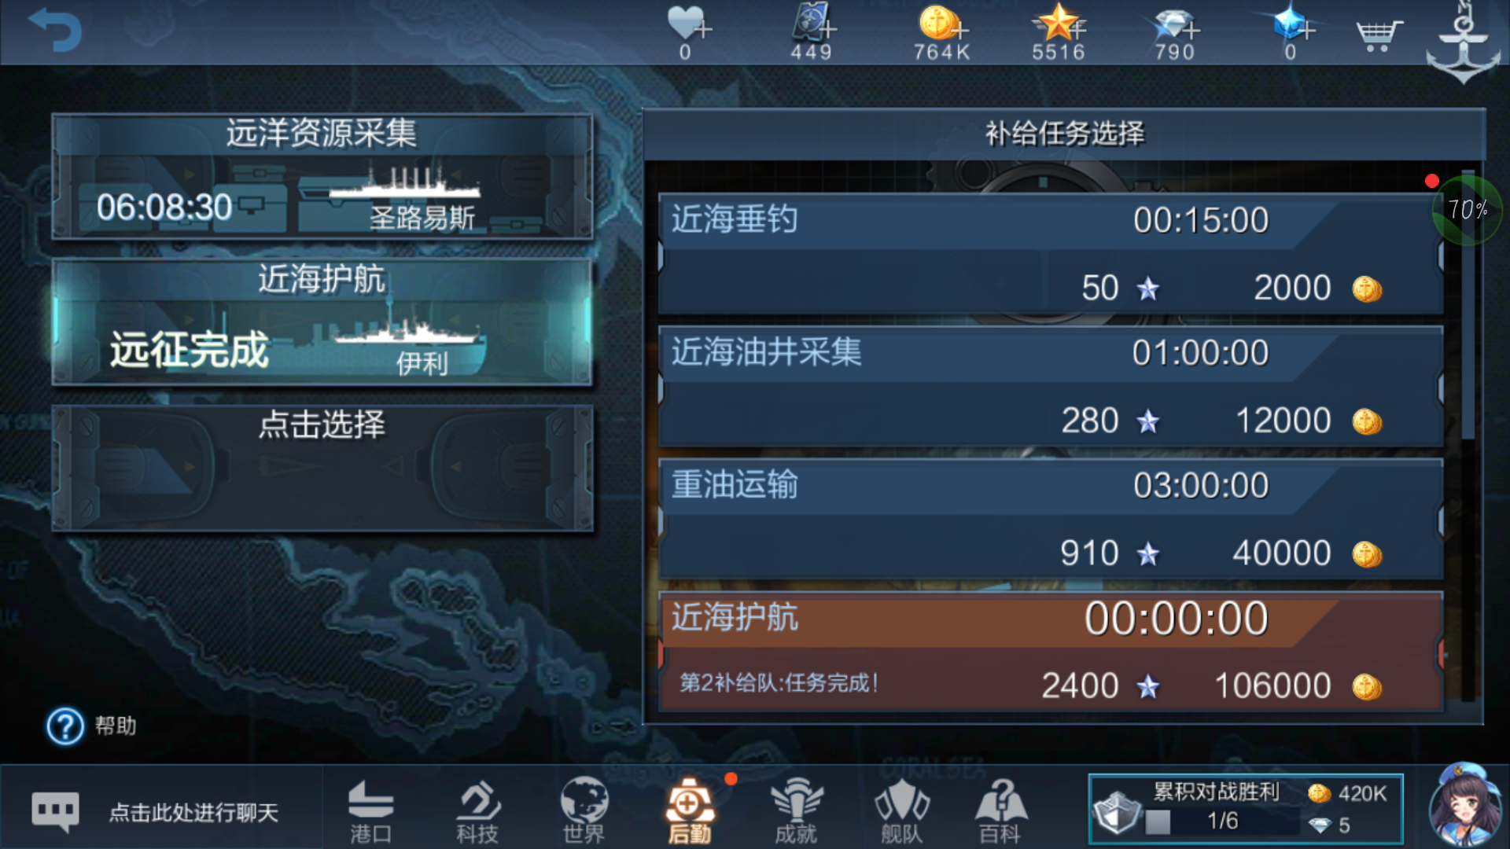
Task: Select the 近海垂钓 supply mission
Action: tap(1051, 254)
